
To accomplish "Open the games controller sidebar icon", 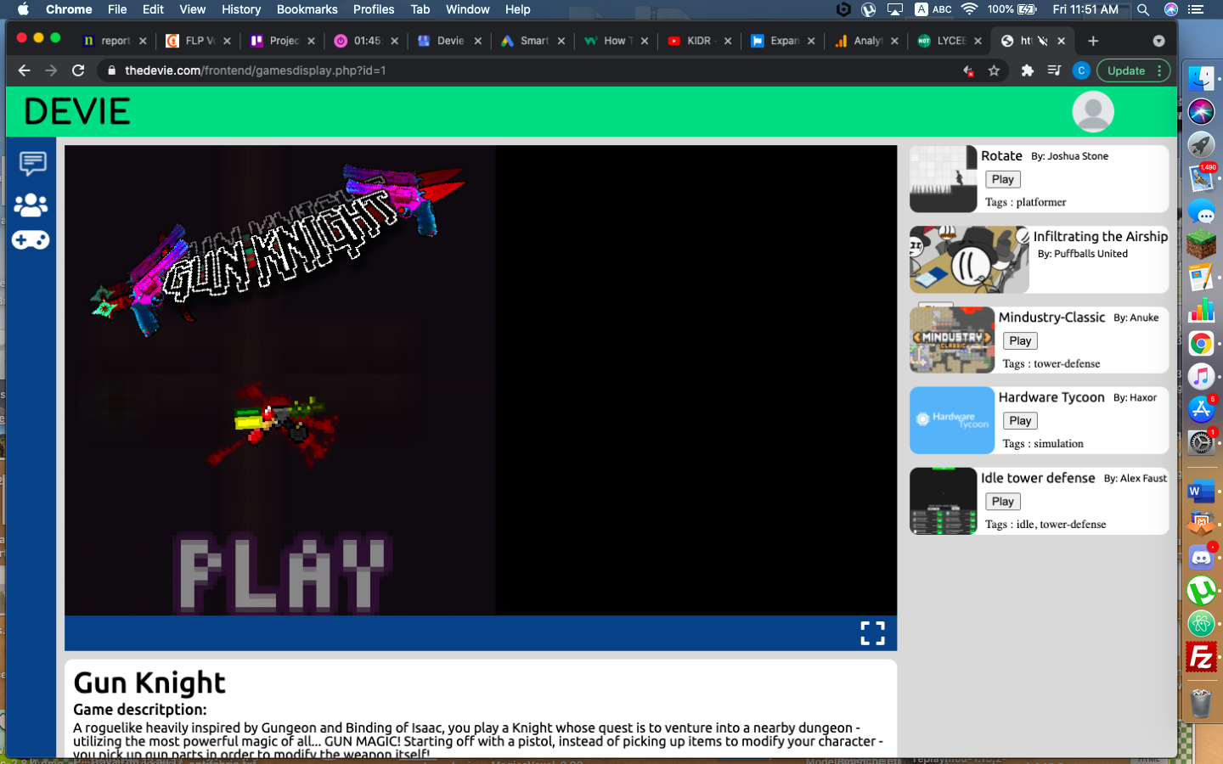I will pyautogui.click(x=31, y=240).
